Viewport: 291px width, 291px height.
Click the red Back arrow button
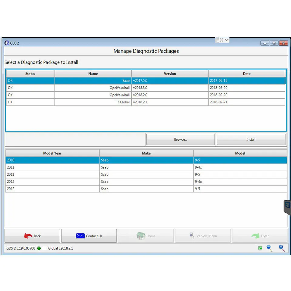(32, 236)
